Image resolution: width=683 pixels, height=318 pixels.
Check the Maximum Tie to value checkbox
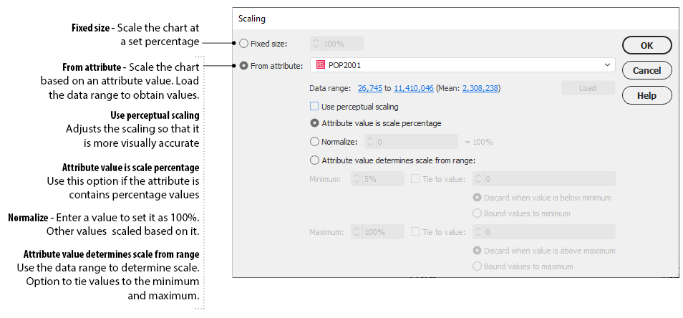pyautogui.click(x=417, y=232)
